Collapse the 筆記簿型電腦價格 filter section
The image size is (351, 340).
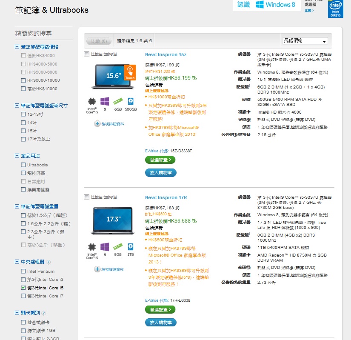click(17, 47)
